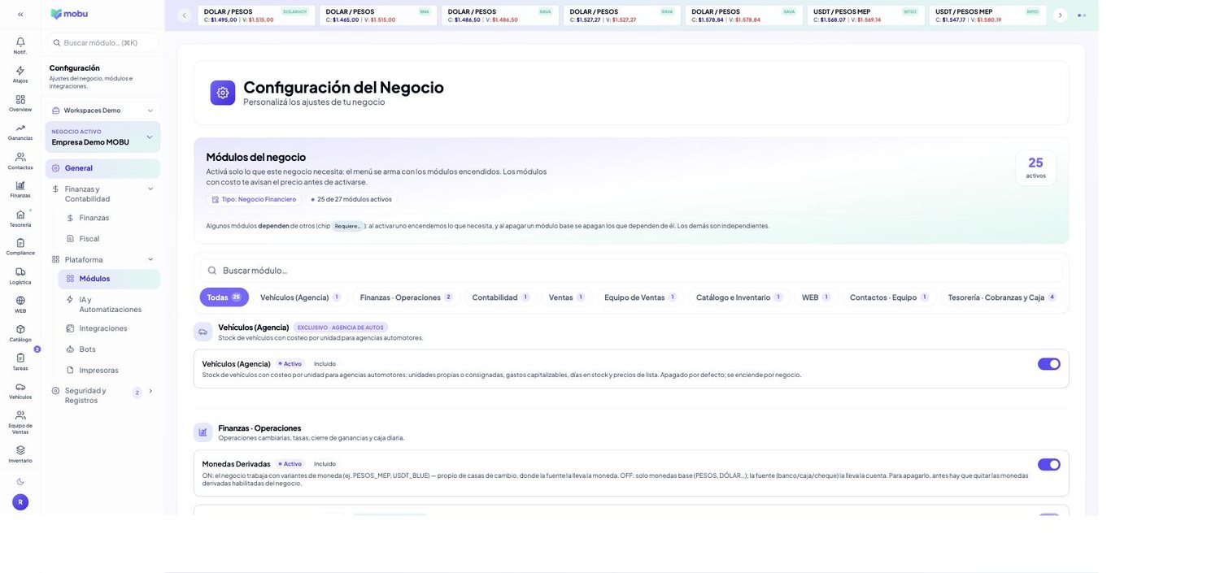Open Bots item

coord(109,349)
